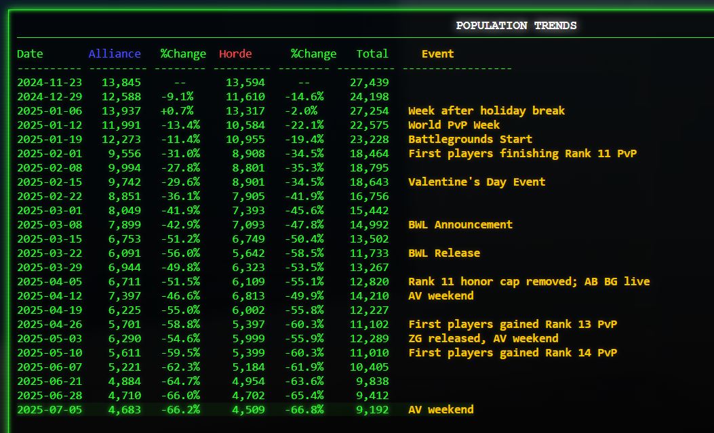Click 'Week after holiday break' event
Screen dimensions: 714x433
pyautogui.click(x=486, y=110)
